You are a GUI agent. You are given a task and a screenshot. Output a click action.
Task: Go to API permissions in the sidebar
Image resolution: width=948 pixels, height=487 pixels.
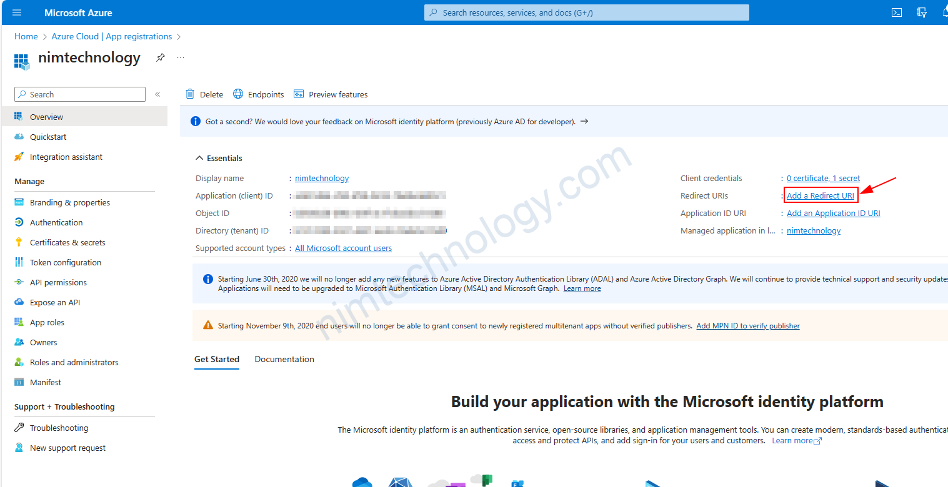(58, 282)
